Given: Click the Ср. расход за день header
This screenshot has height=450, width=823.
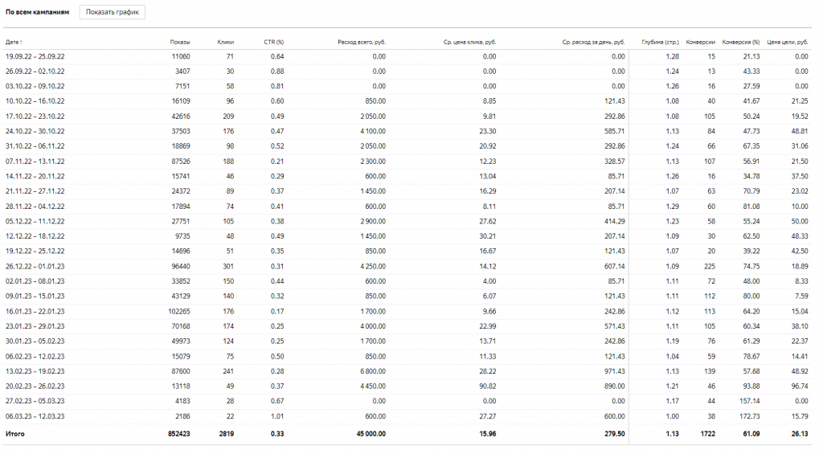Looking at the screenshot, I should click(593, 42).
